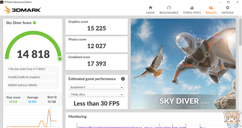Viewport: 242px width, 128px height.
Task: Click the 3DMark logo
Action: [x=22, y=10]
